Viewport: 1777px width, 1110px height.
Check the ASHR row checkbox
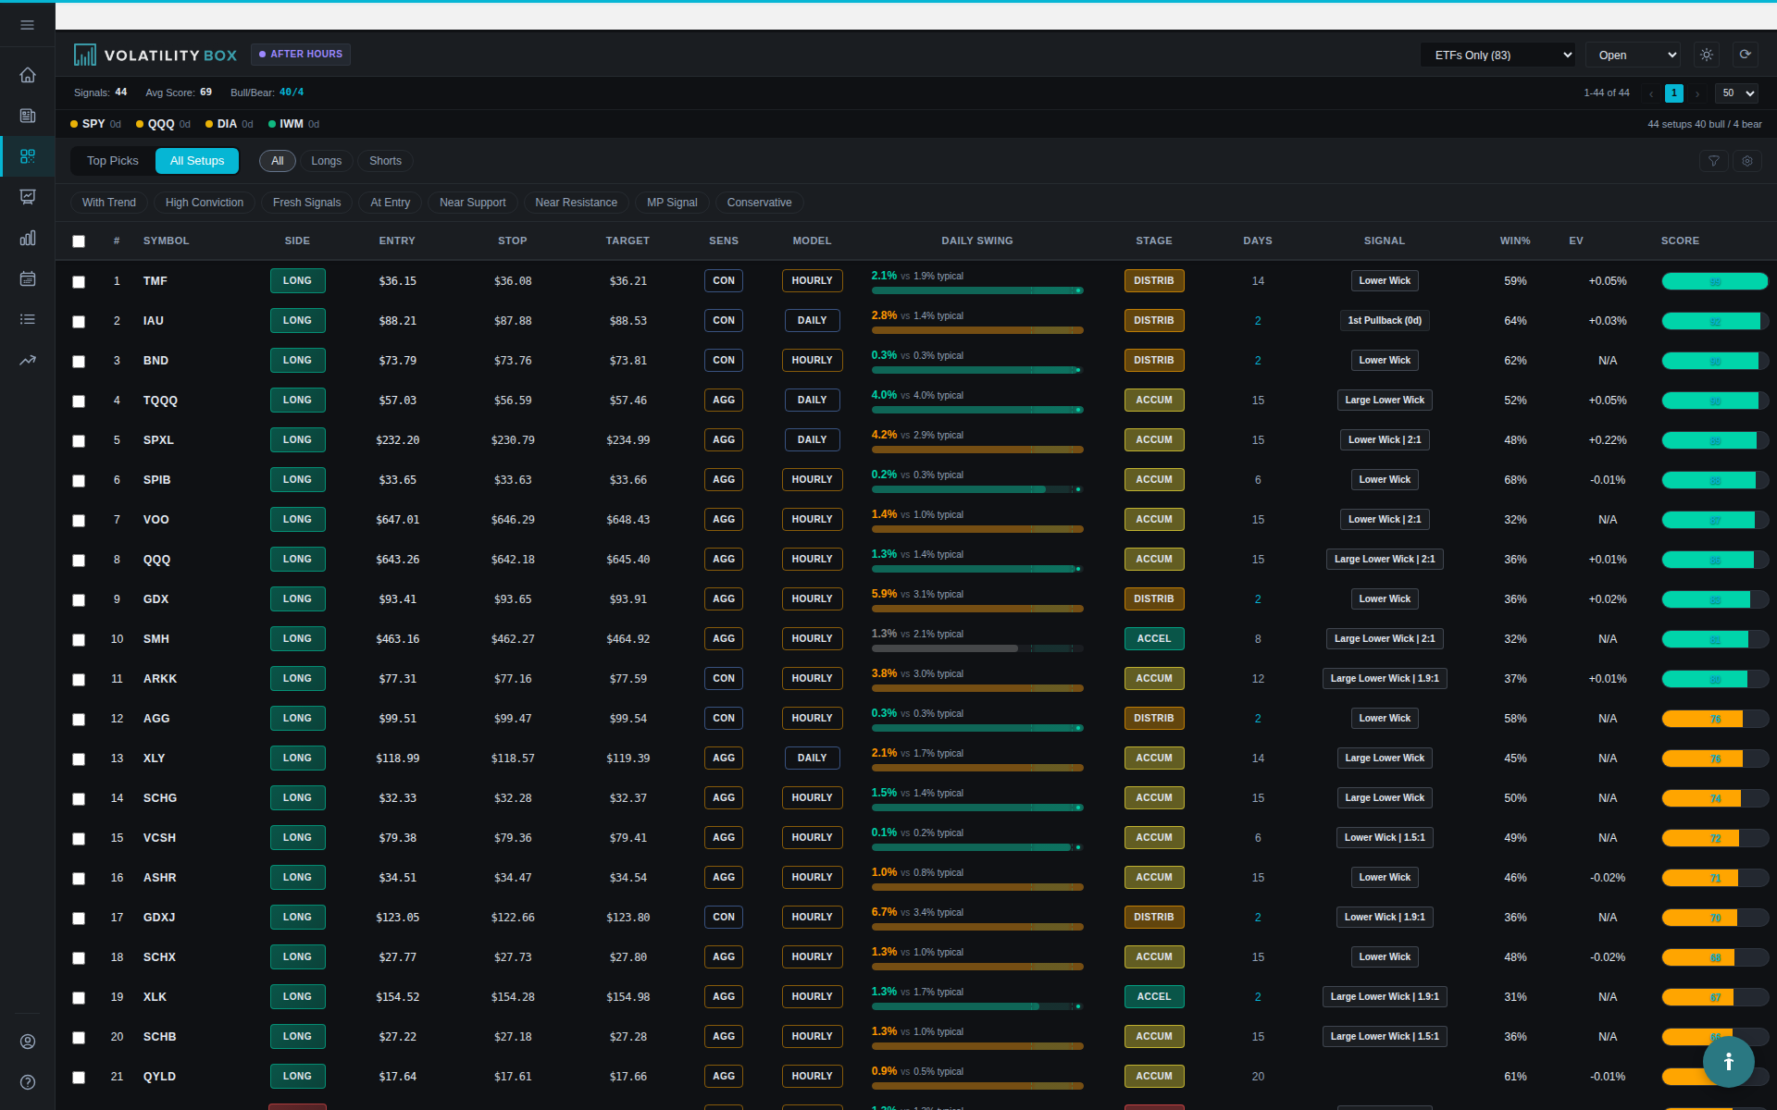(x=79, y=879)
